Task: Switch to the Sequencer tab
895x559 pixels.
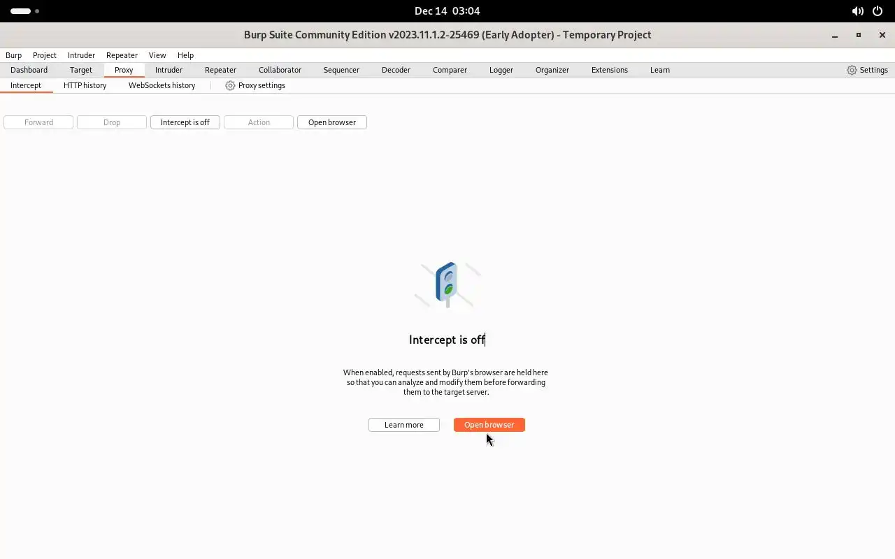Action: click(341, 70)
